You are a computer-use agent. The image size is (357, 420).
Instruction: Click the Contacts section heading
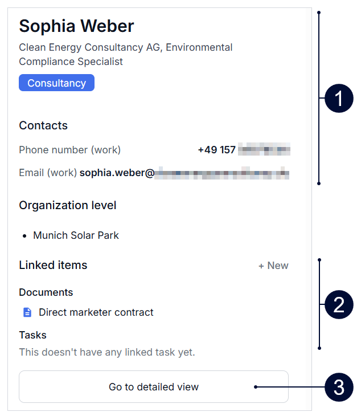[43, 126]
